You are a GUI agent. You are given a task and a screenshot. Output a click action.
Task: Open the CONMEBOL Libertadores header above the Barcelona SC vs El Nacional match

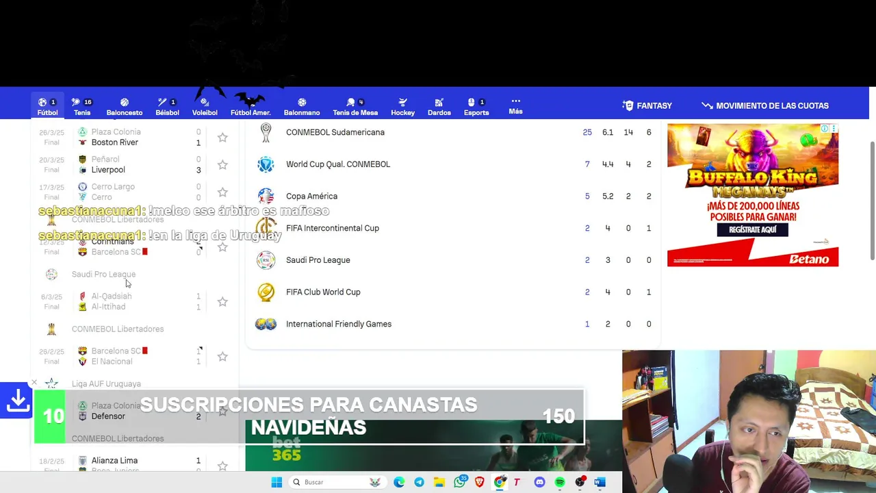tap(118, 329)
